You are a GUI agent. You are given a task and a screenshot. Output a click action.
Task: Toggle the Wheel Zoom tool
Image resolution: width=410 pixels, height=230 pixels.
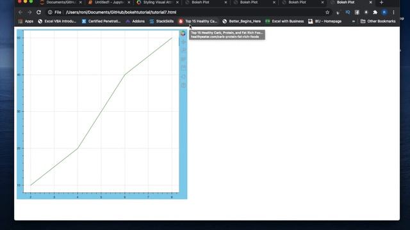(x=183, y=59)
